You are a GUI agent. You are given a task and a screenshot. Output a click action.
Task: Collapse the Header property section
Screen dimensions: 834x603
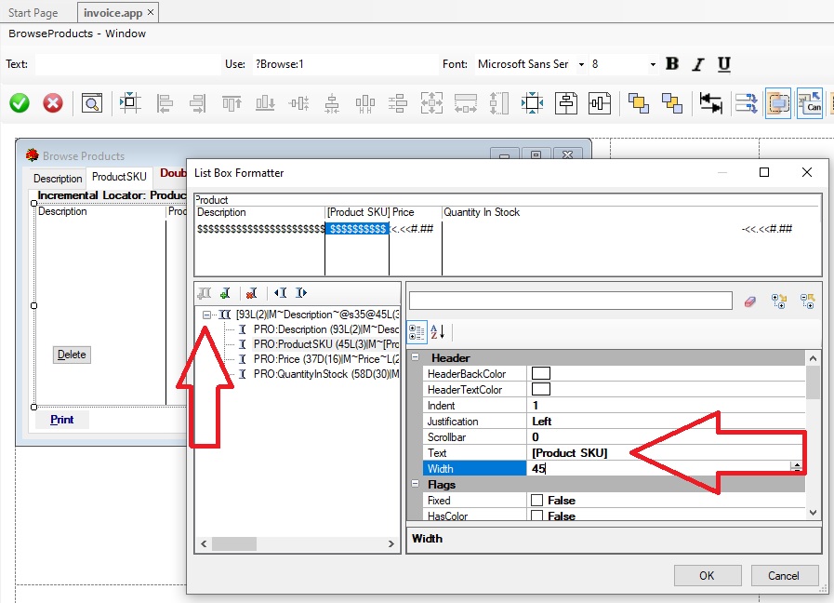coord(415,358)
